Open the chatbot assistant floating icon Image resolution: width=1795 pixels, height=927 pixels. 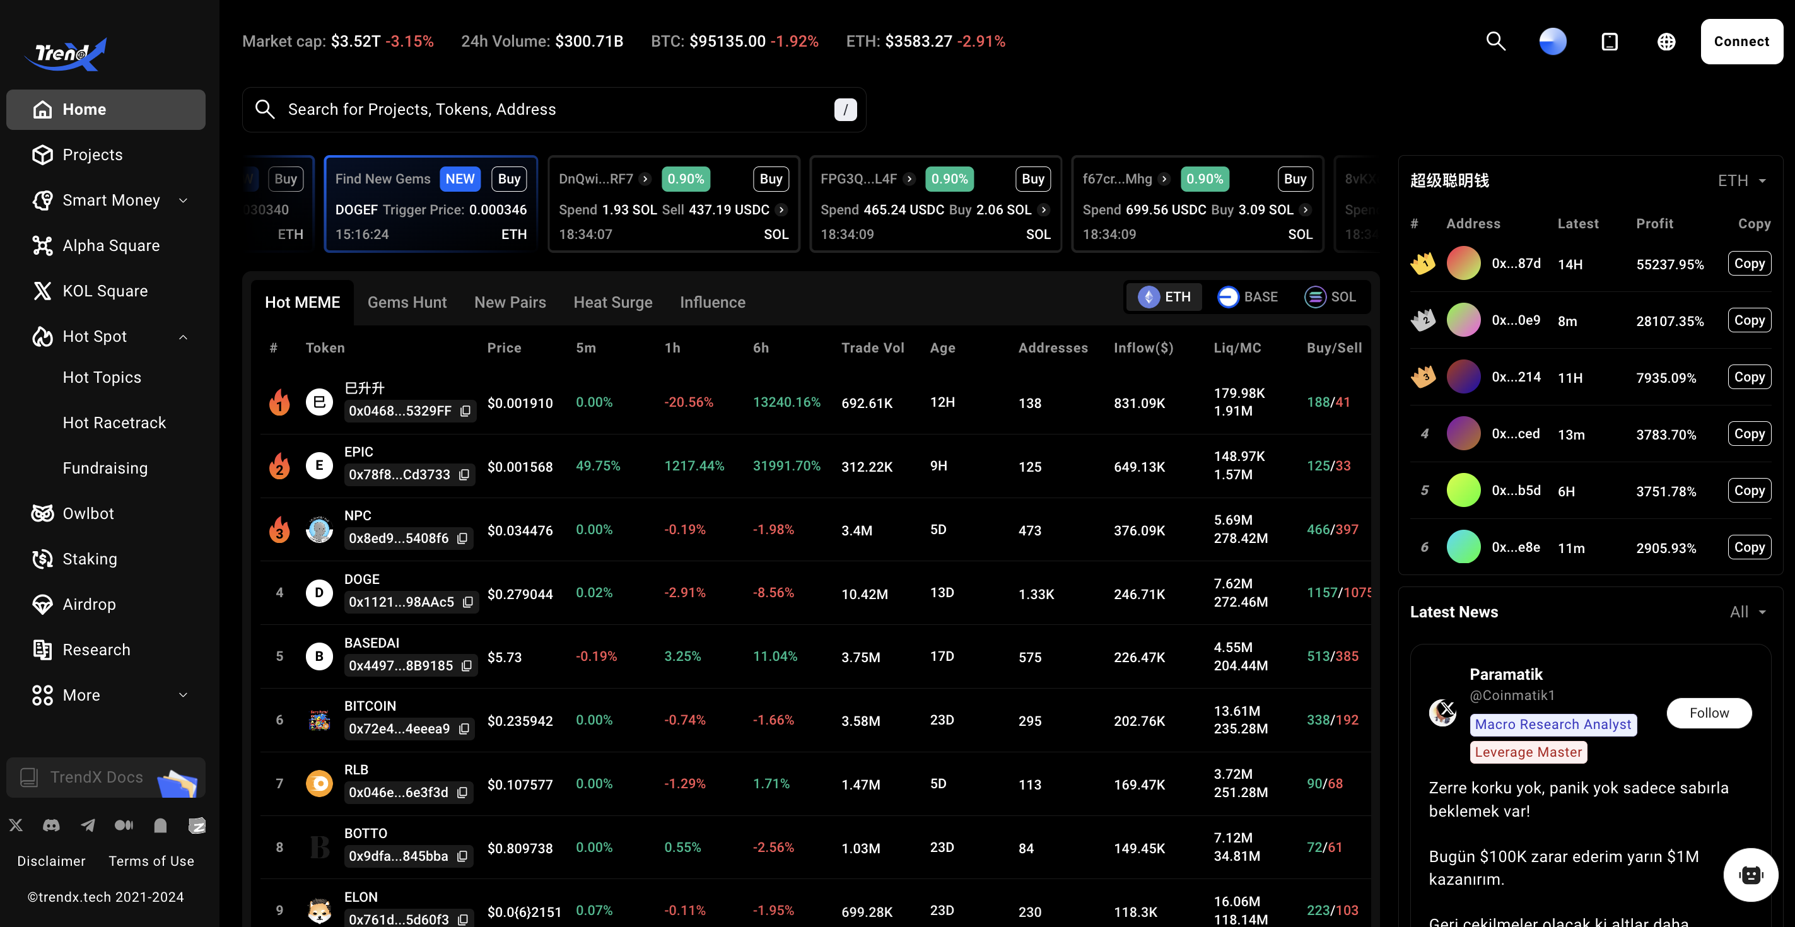pyautogui.click(x=1750, y=875)
